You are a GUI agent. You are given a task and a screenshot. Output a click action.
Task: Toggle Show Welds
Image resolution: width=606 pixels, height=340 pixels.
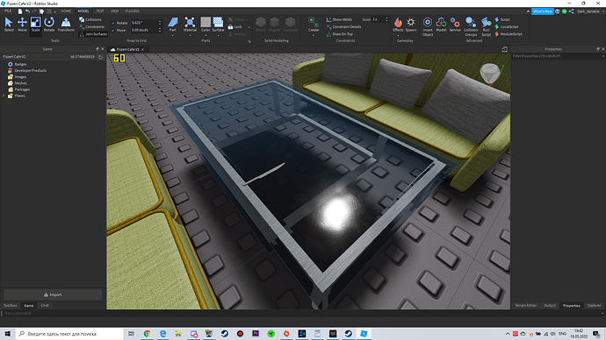pyautogui.click(x=339, y=19)
